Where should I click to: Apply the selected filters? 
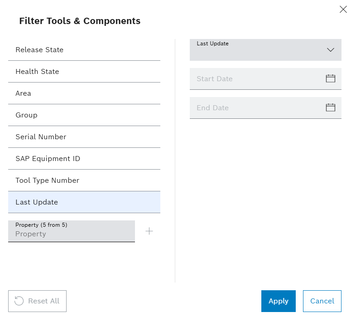coord(278,301)
